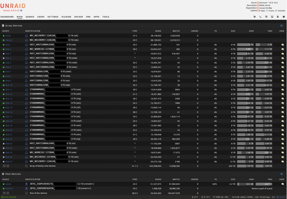Click the drive icon for Disk 10 identification
Viewport: 287px width, 199px height.
click(x=26, y=85)
